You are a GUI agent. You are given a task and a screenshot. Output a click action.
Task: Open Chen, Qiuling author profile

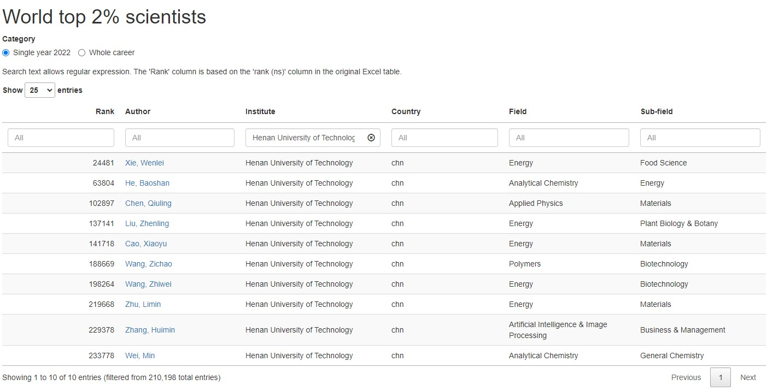148,203
